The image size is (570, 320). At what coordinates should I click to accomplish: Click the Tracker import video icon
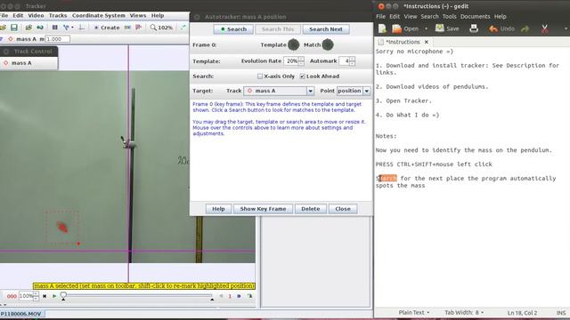pyautogui.click(x=28, y=28)
